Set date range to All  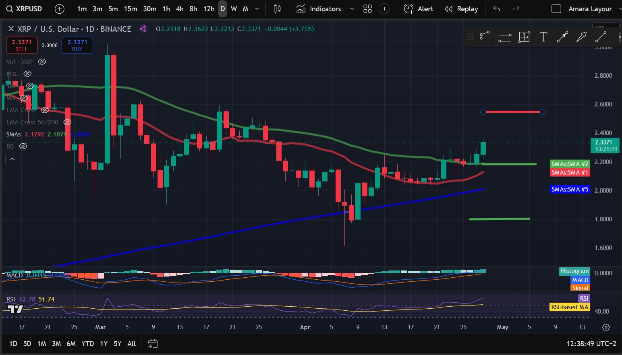(131, 344)
